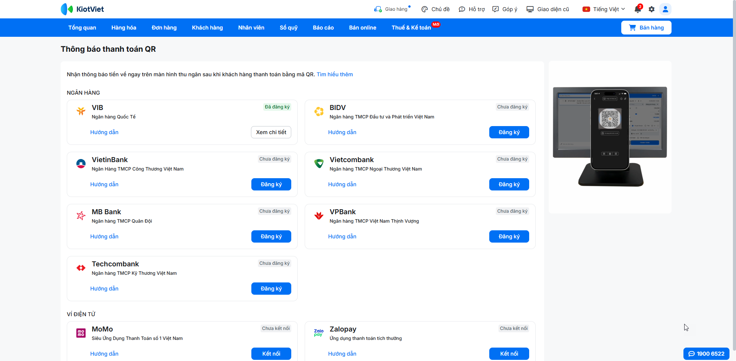Click the Góp ý feedback icon
The height and width of the screenshot is (361, 736).
click(x=496, y=9)
